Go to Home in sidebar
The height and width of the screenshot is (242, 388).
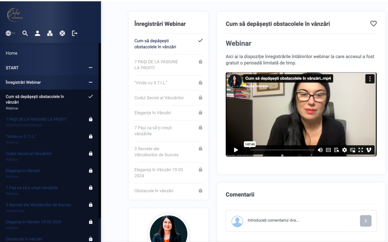pyautogui.click(x=11, y=53)
